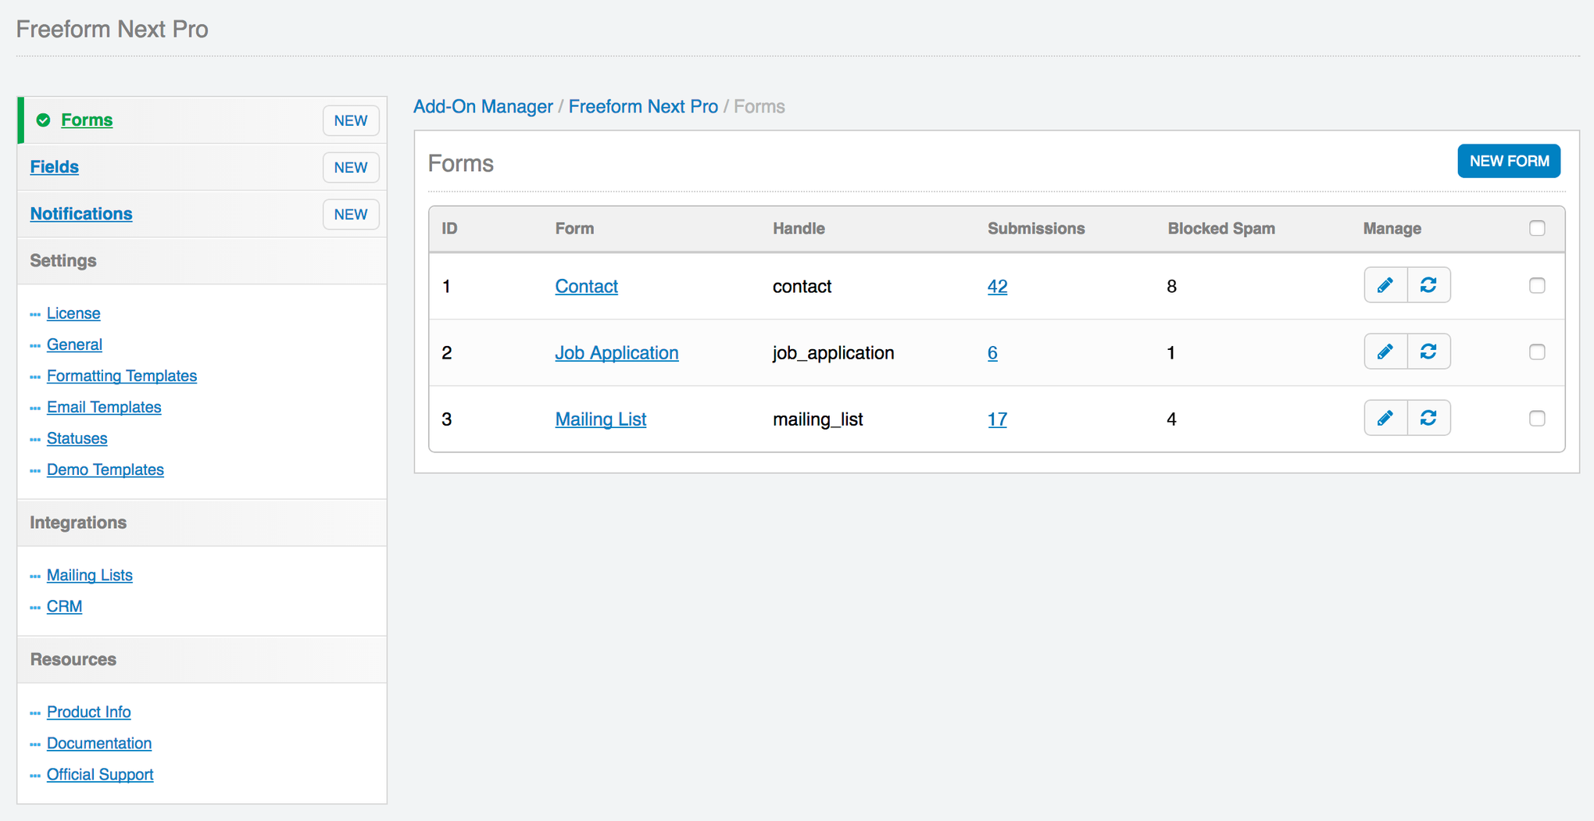Click the pencil edit icon for Mailing List
This screenshot has height=821, width=1594.
click(x=1385, y=418)
